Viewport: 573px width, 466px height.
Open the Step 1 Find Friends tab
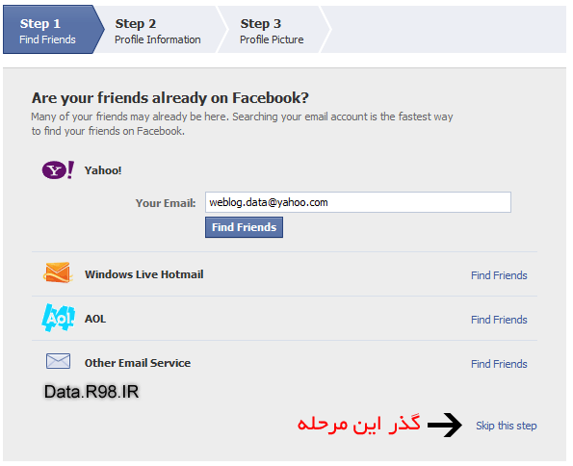(48, 30)
